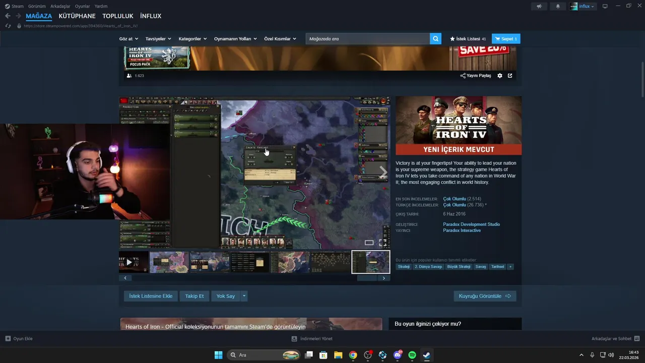Click the volume icon in system tray
The width and height of the screenshot is (645, 363).
click(611, 355)
